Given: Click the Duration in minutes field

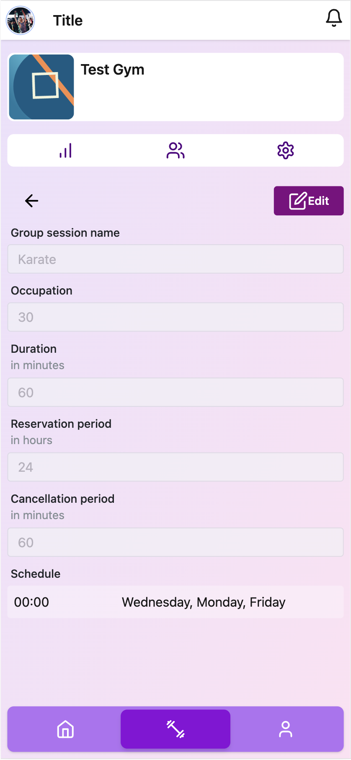Looking at the screenshot, I should [x=175, y=393].
